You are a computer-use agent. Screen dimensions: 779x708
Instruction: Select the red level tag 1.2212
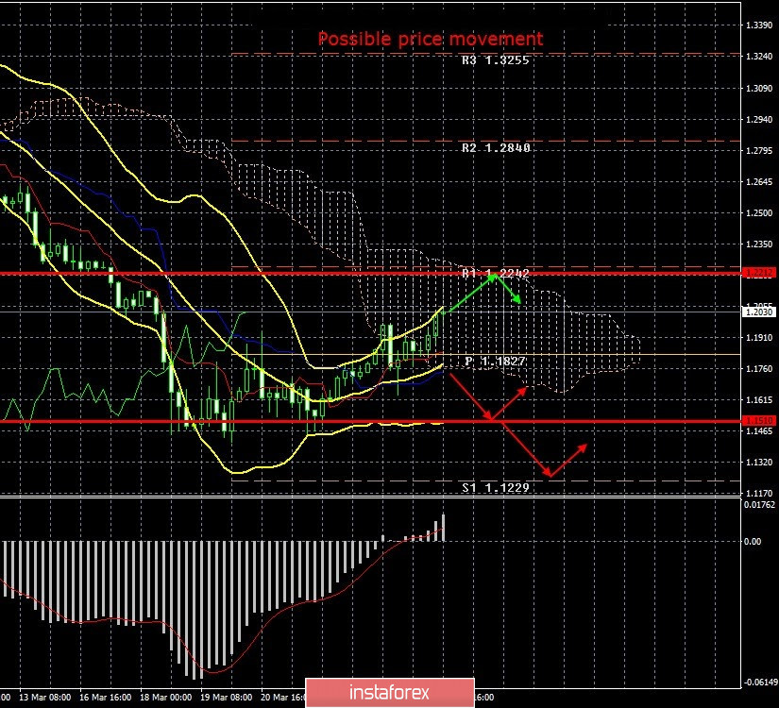758,272
